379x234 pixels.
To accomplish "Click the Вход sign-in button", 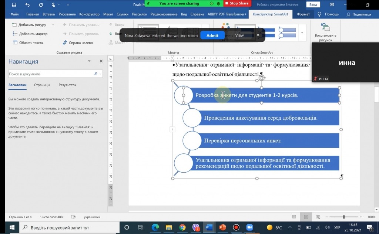I will pyautogui.click(x=313, y=4).
